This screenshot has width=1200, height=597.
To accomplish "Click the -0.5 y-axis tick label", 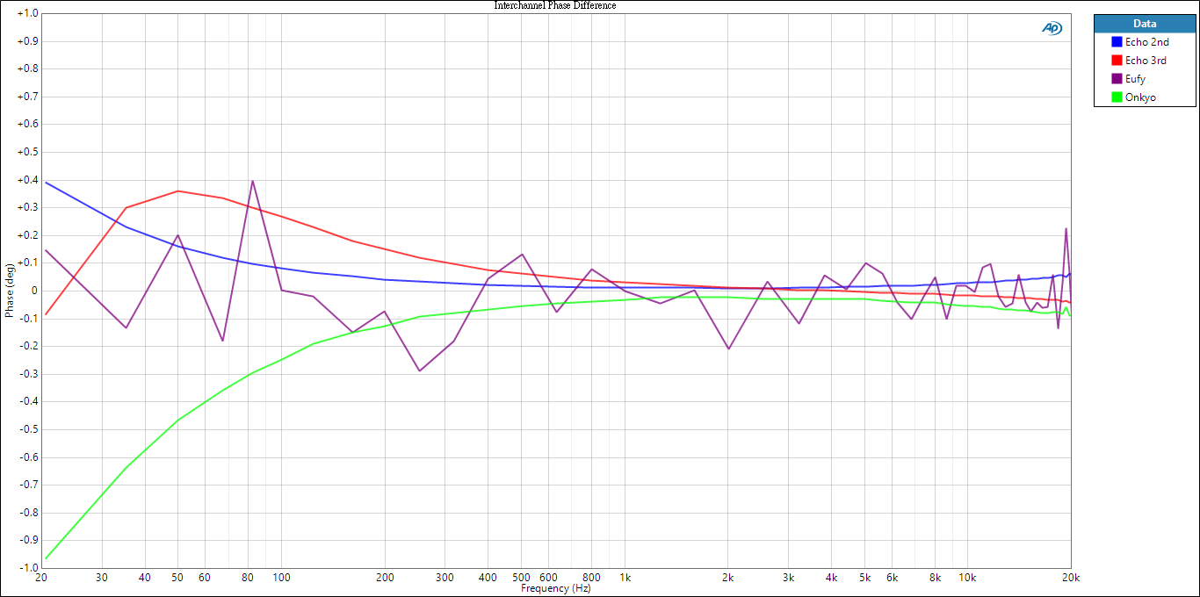I will [x=28, y=429].
